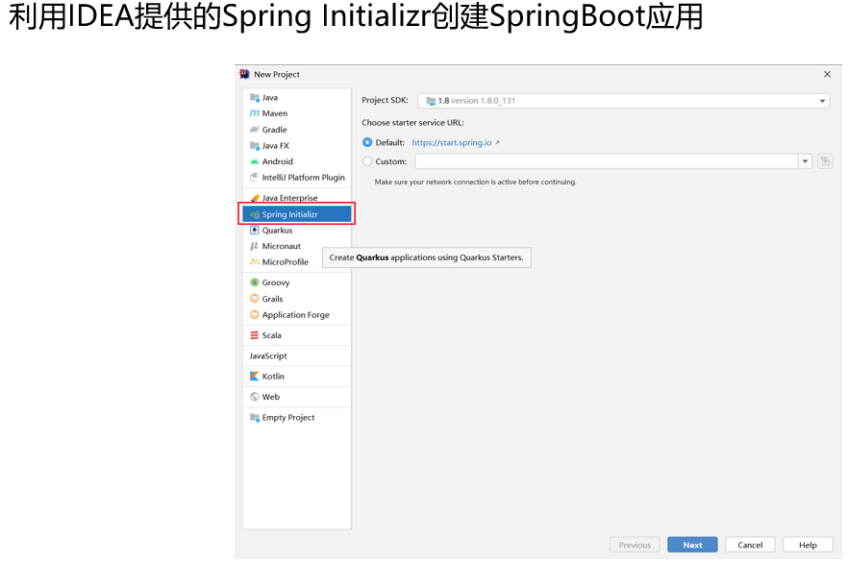Viewport: 848px width, 563px height.
Task: Click the Scala red bars icon
Action: (254, 335)
